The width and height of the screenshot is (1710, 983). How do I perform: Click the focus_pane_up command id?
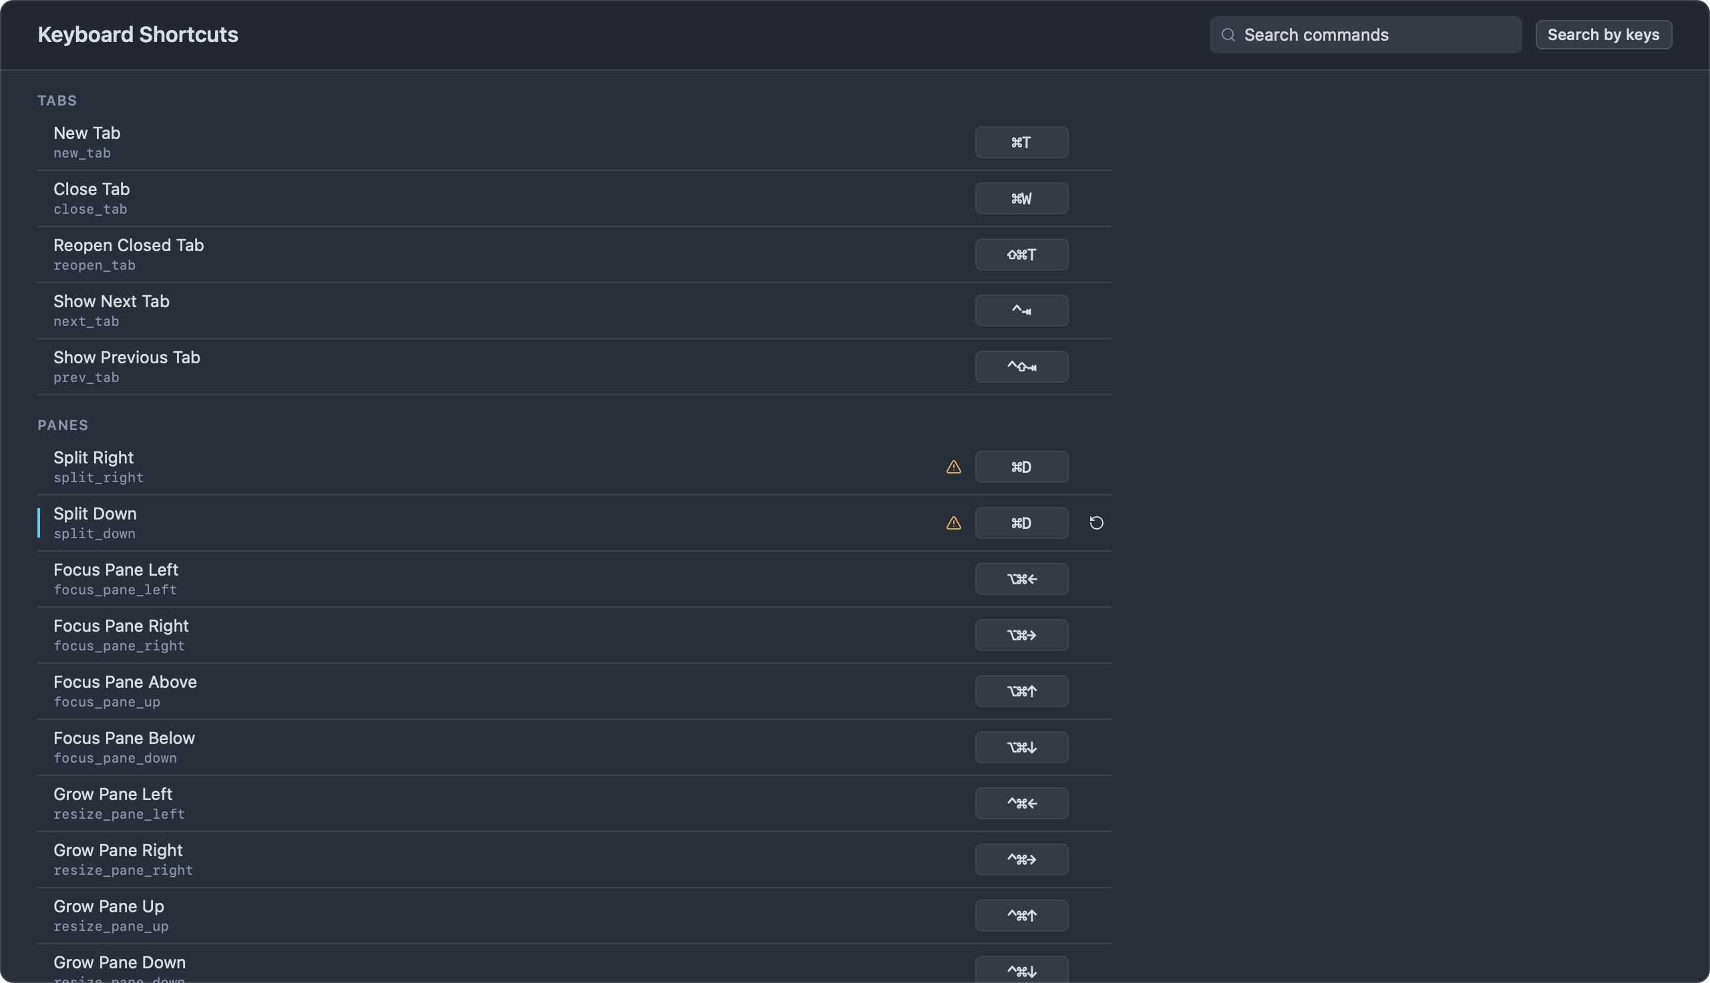(107, 702)
